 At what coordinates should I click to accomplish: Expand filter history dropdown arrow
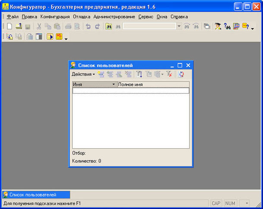pyautogui.click(x=162, y=74)
